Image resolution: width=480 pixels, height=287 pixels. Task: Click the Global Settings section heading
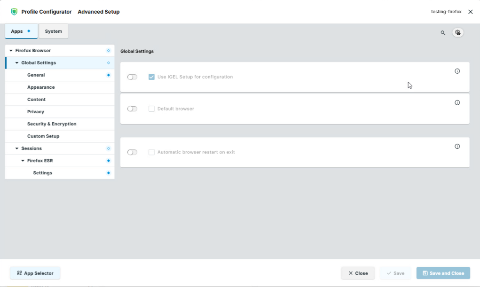point(137,51)
